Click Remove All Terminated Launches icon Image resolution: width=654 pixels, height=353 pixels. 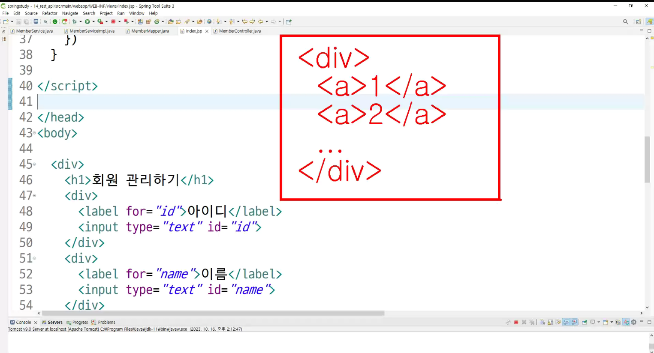tap(532, 322)
